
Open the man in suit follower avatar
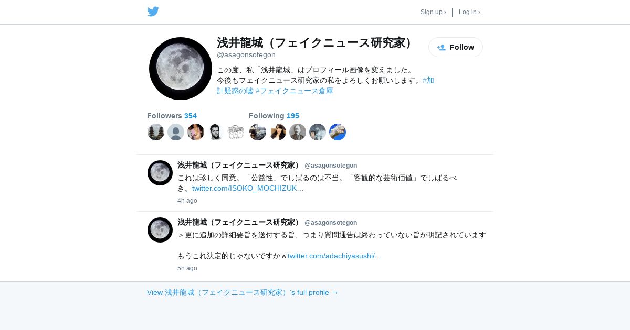point(216,132)
